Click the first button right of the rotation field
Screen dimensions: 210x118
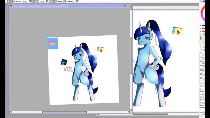tap(47, 1)
